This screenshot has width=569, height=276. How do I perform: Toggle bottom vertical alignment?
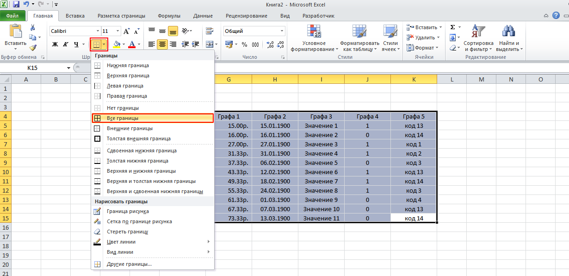[x=173, y=31]
